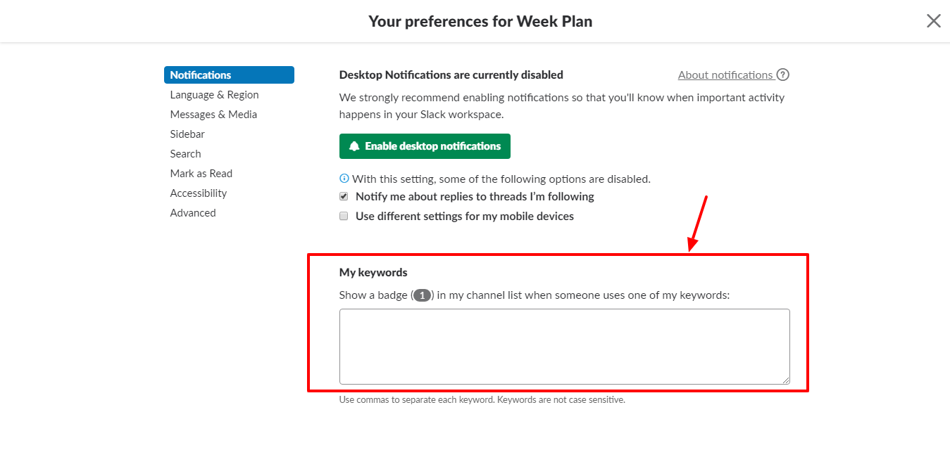950x450 pixels.
Task: Toggle the threads I'm following checkbox
Action: [344, 196]
